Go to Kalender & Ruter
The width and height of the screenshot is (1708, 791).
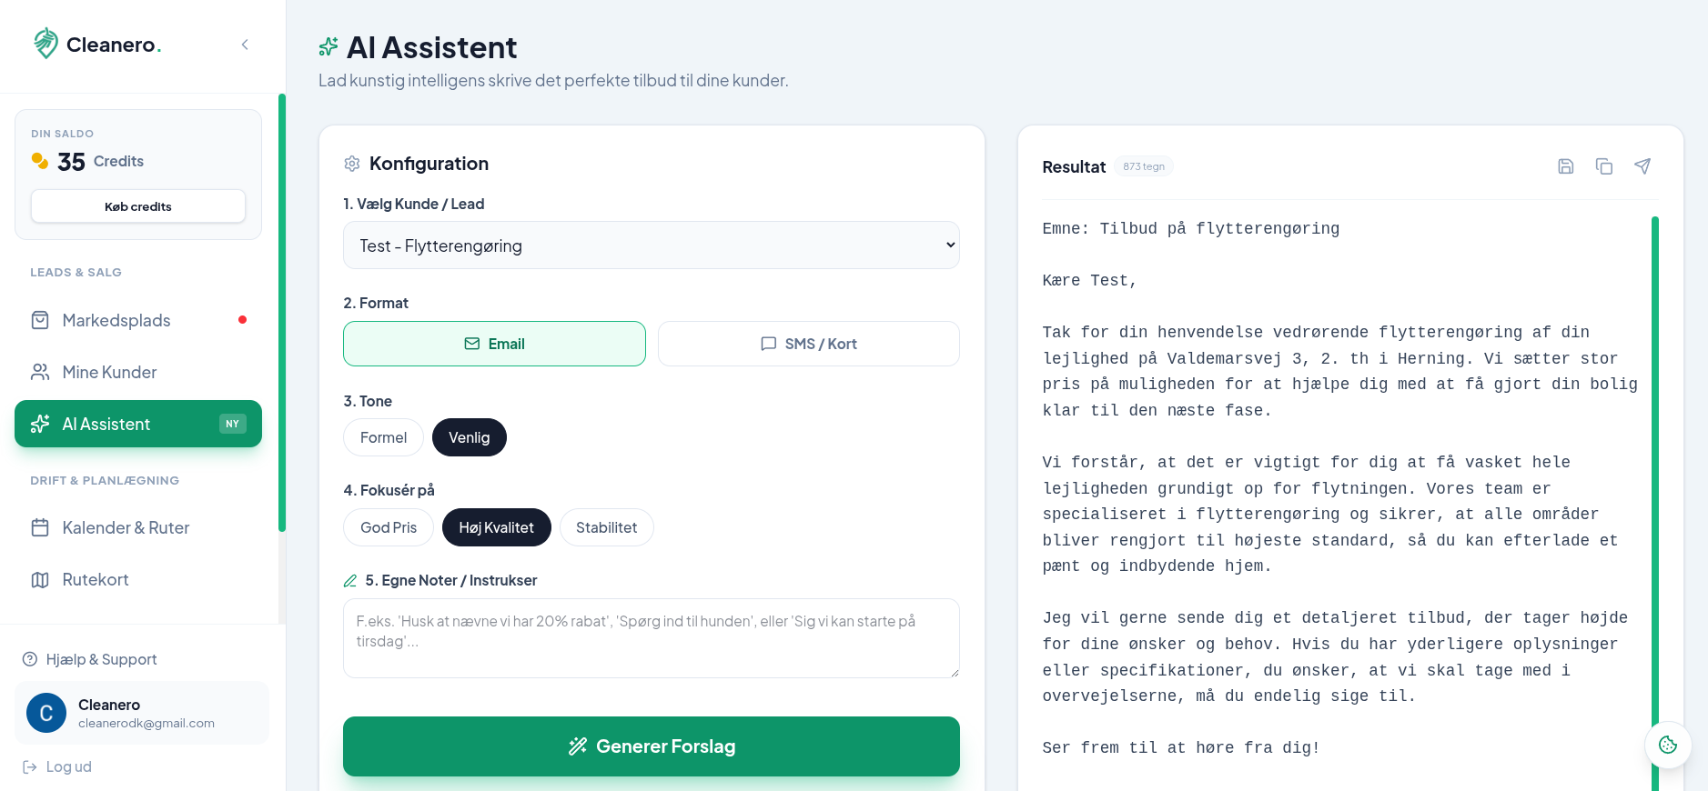click(x=126, y=527)
